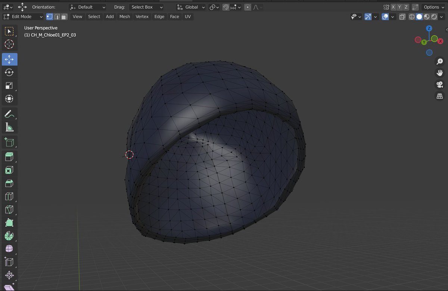
Task: Enable vertex select mode
Action: [50, 16]
